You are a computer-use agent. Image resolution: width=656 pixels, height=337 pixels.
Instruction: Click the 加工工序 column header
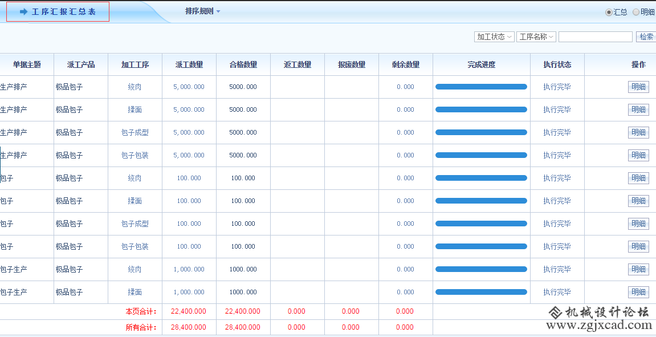(x=135, y=64)
